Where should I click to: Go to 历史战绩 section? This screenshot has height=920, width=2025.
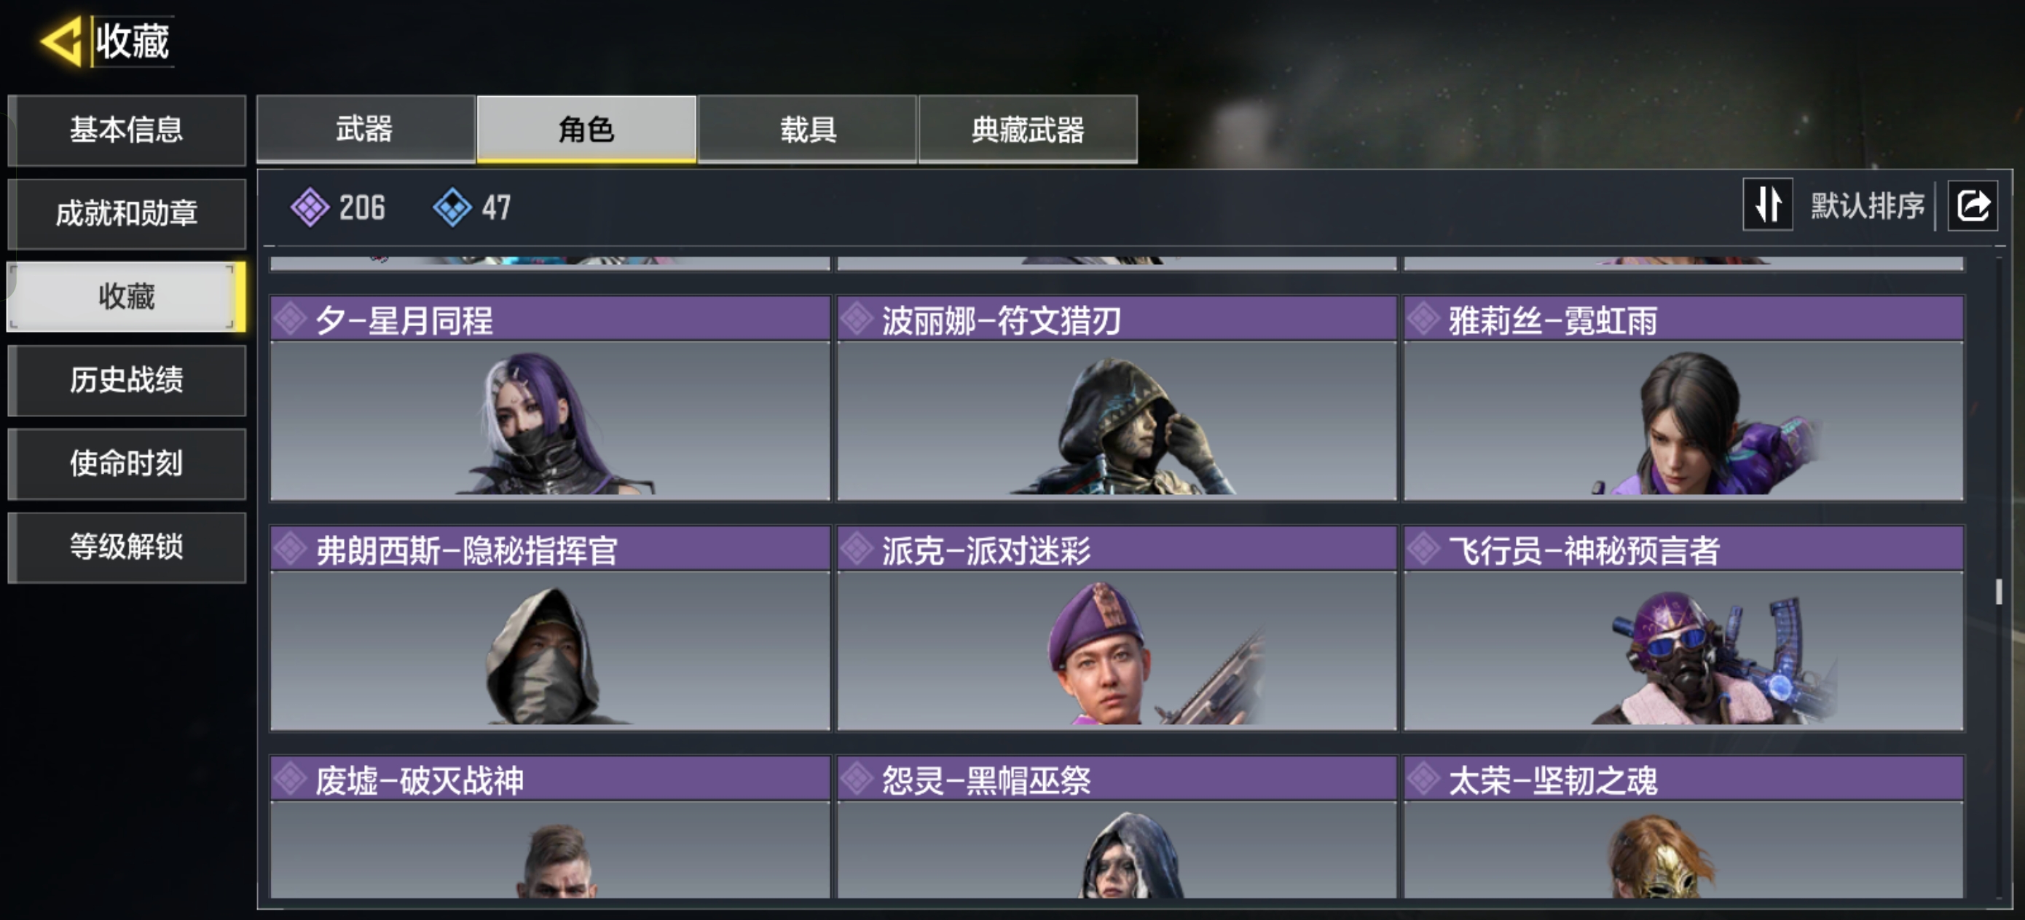pos(127,380)
